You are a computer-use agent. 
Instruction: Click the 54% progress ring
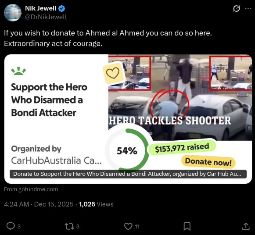click(x=127, y=150)
